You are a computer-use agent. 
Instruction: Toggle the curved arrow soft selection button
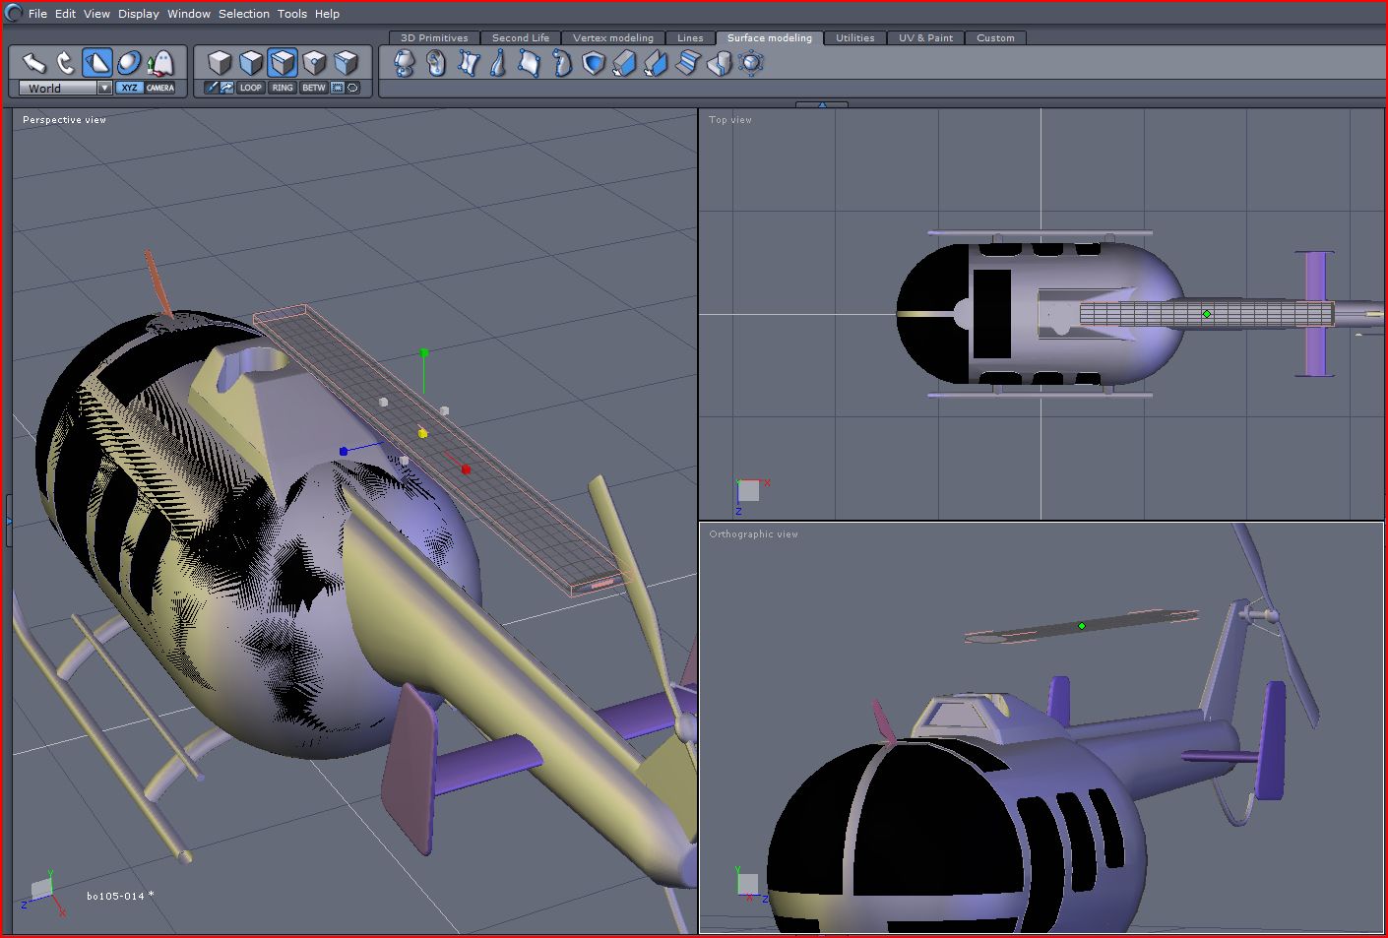(x=226, y=88)
